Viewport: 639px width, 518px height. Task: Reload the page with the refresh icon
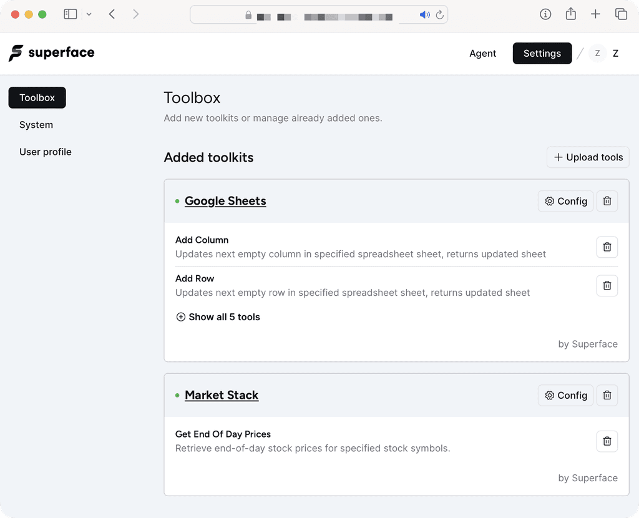click(x=439, y=14)
